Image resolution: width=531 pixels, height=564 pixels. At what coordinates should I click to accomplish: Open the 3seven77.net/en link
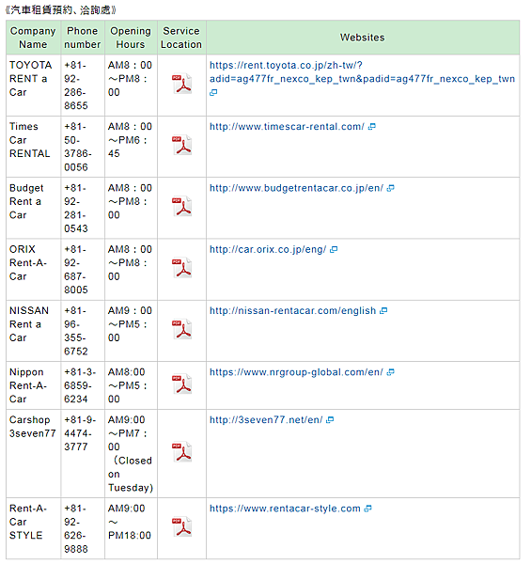tap(266, 420)
